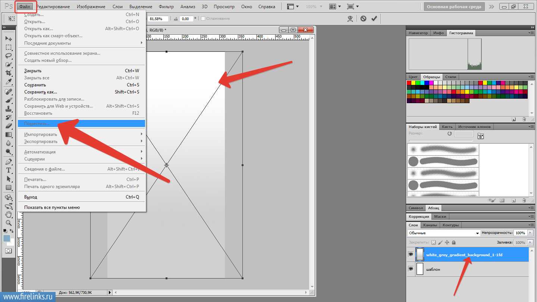Select the Lasso tool
Image resolution: width=537 pixels, height=302 pixels.
point(8,56)
